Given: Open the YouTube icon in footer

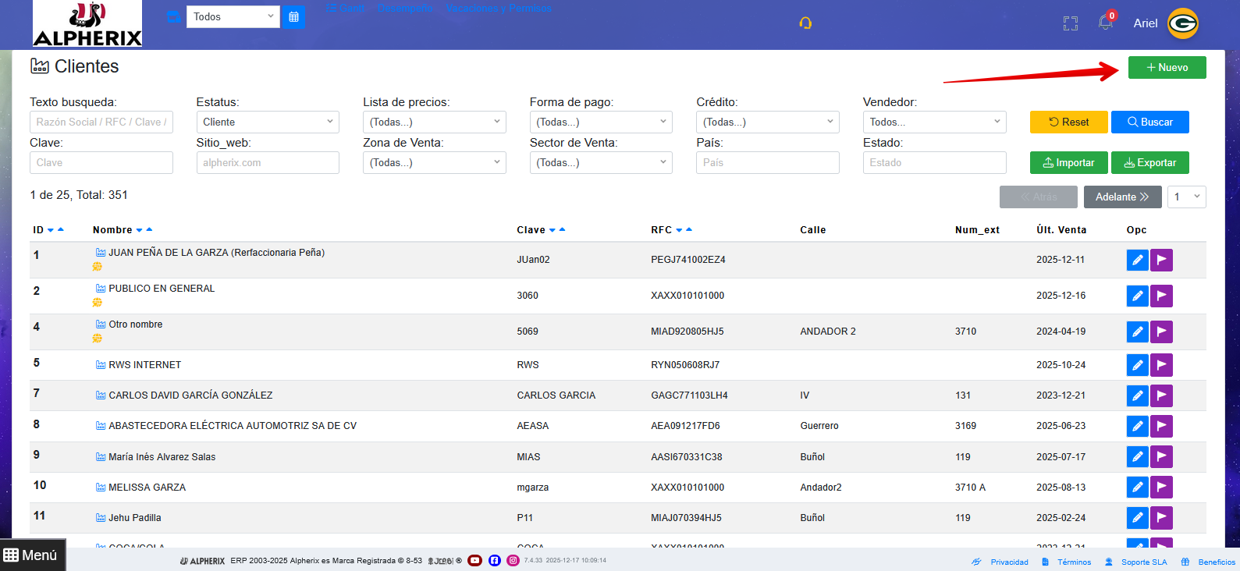Looking at the screenshot, I should (x=474, y=560).
